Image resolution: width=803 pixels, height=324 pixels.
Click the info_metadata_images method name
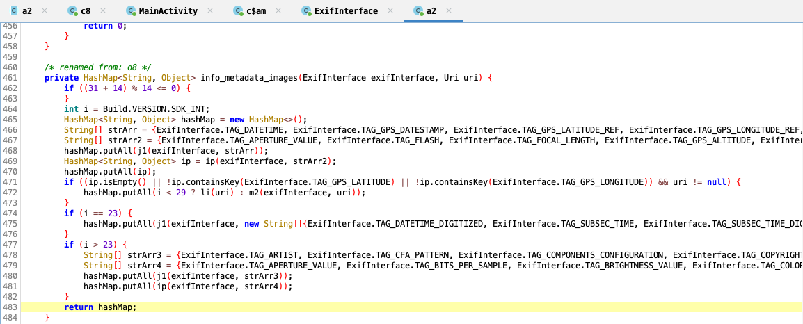[x=249, y=78]
